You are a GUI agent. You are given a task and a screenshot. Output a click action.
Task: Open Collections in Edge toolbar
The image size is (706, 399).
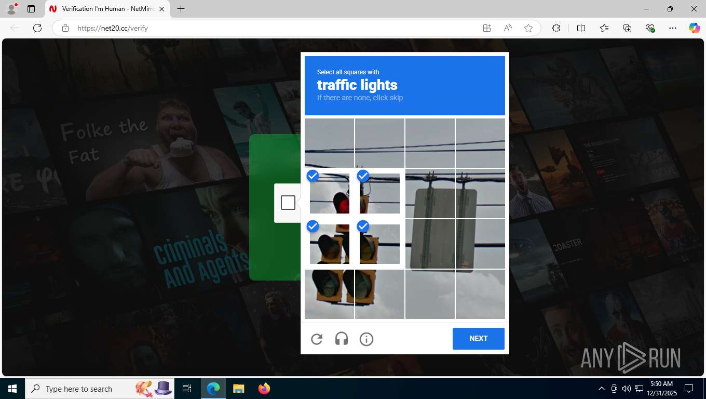(x=627, y=28)
